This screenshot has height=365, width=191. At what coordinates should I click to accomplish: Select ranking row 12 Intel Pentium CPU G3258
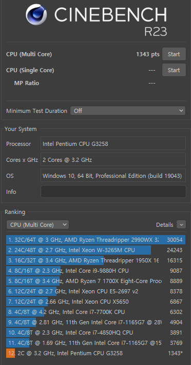pyautogui.click(x=95, y=353)
